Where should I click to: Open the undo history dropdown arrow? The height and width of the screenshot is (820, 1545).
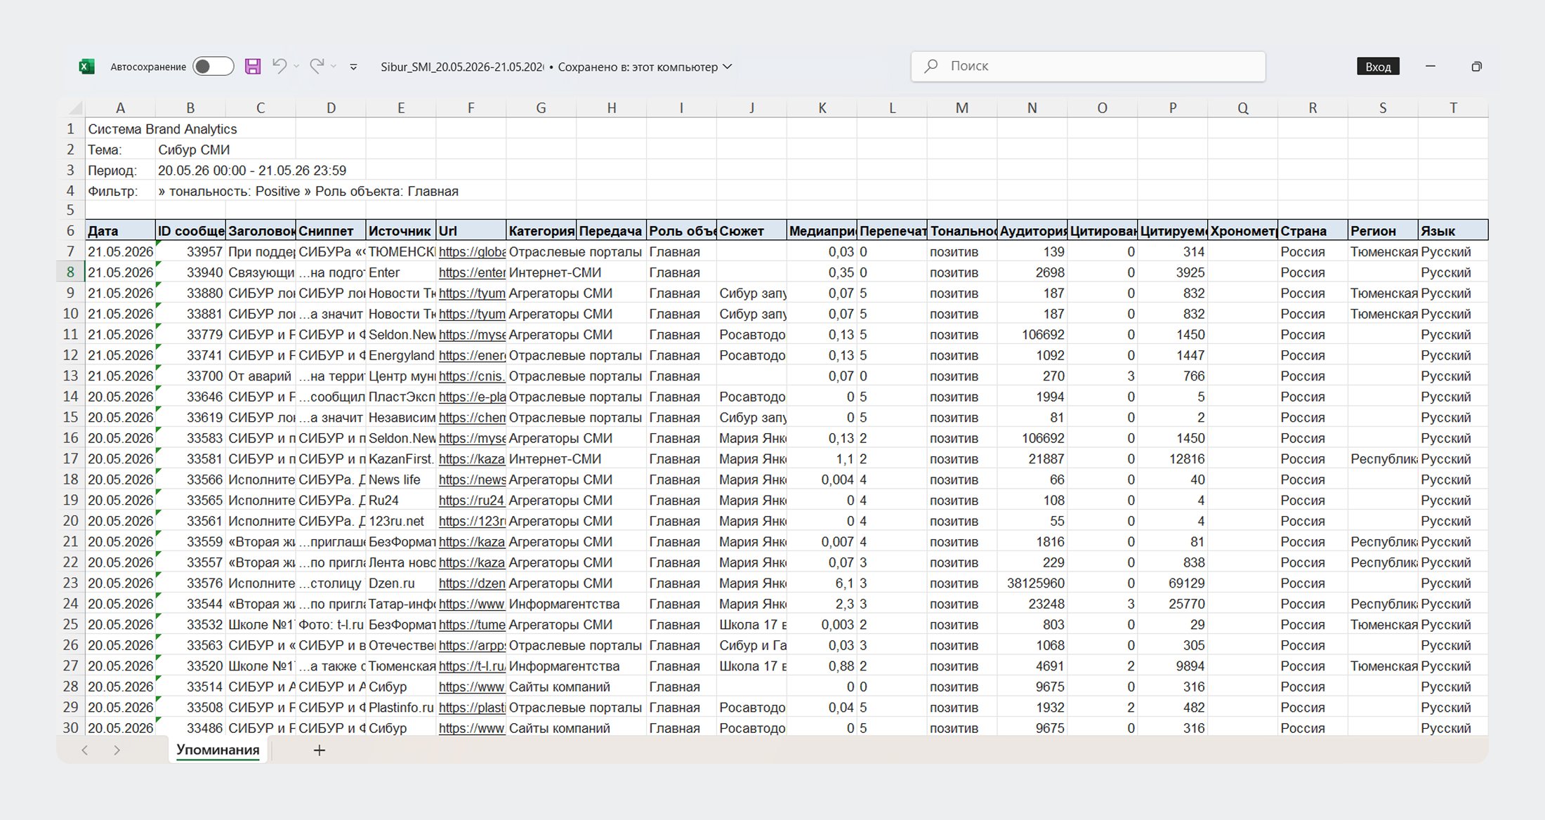(x=296, y=67)
